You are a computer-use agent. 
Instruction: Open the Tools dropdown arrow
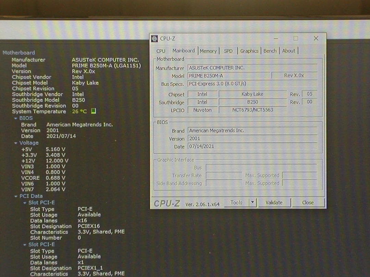pos(253,202)
